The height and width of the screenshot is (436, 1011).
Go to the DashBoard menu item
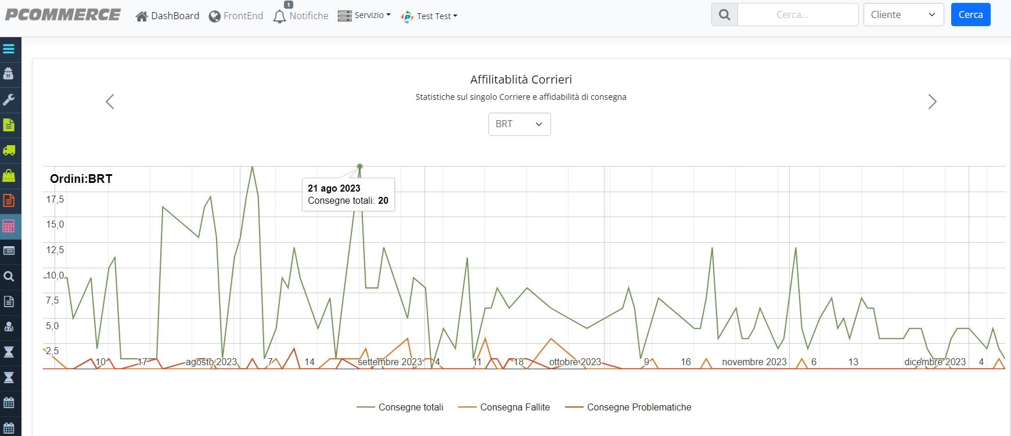pyautogui.click(x=167, y=16)
